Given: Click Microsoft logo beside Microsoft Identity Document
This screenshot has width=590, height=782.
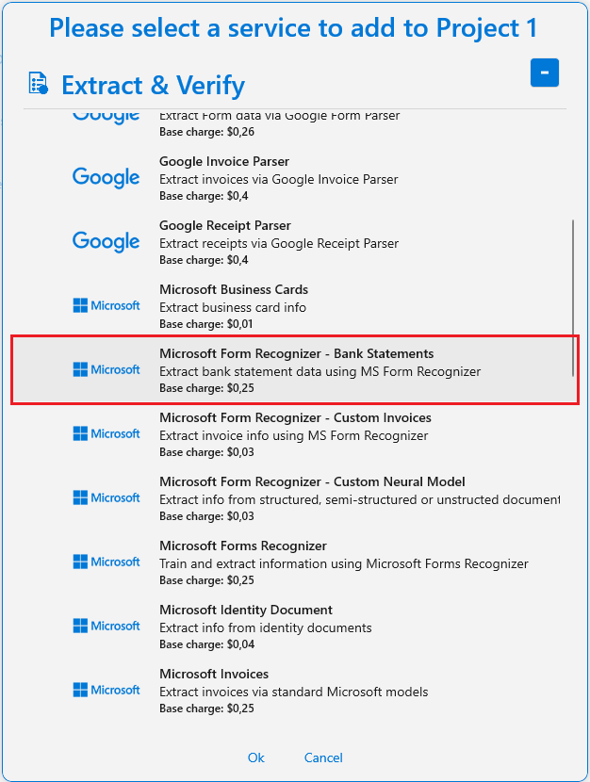Looking at the screenshot, I should (107, 626).
